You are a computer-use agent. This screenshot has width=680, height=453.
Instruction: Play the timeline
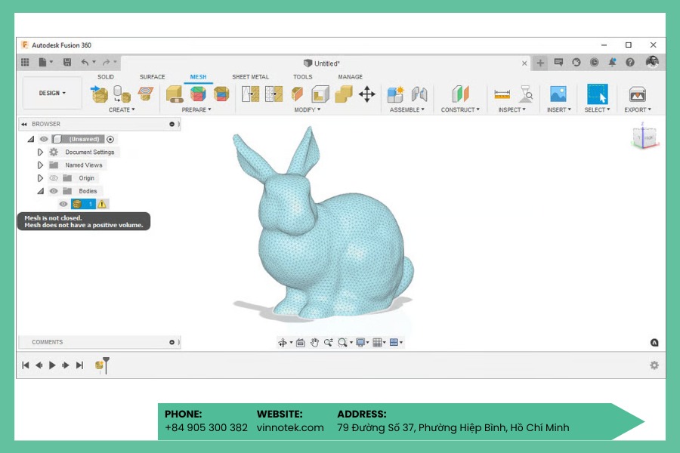(52, 365)
